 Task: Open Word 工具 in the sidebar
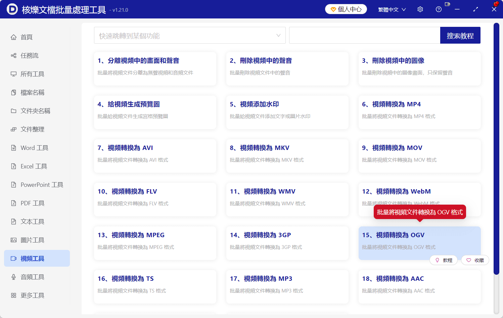coord(37,148)
